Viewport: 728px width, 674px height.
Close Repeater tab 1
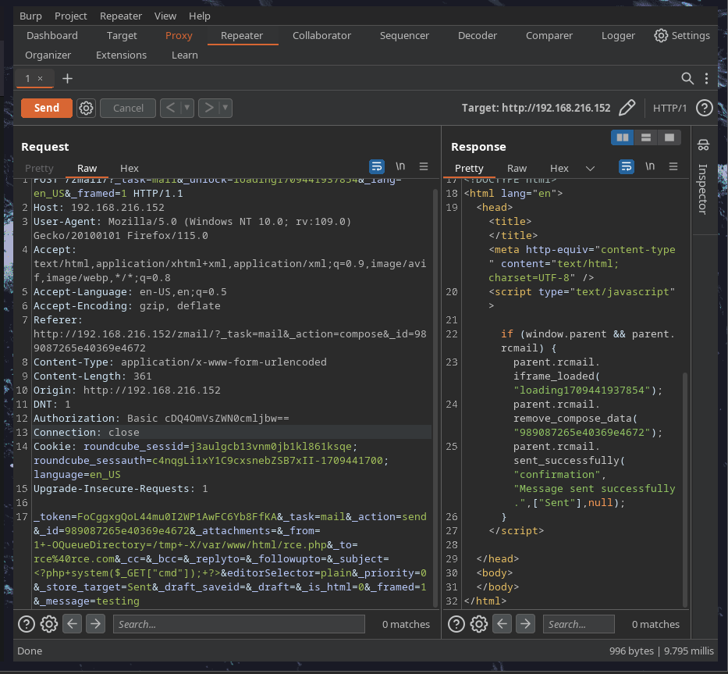coord(41,79)
